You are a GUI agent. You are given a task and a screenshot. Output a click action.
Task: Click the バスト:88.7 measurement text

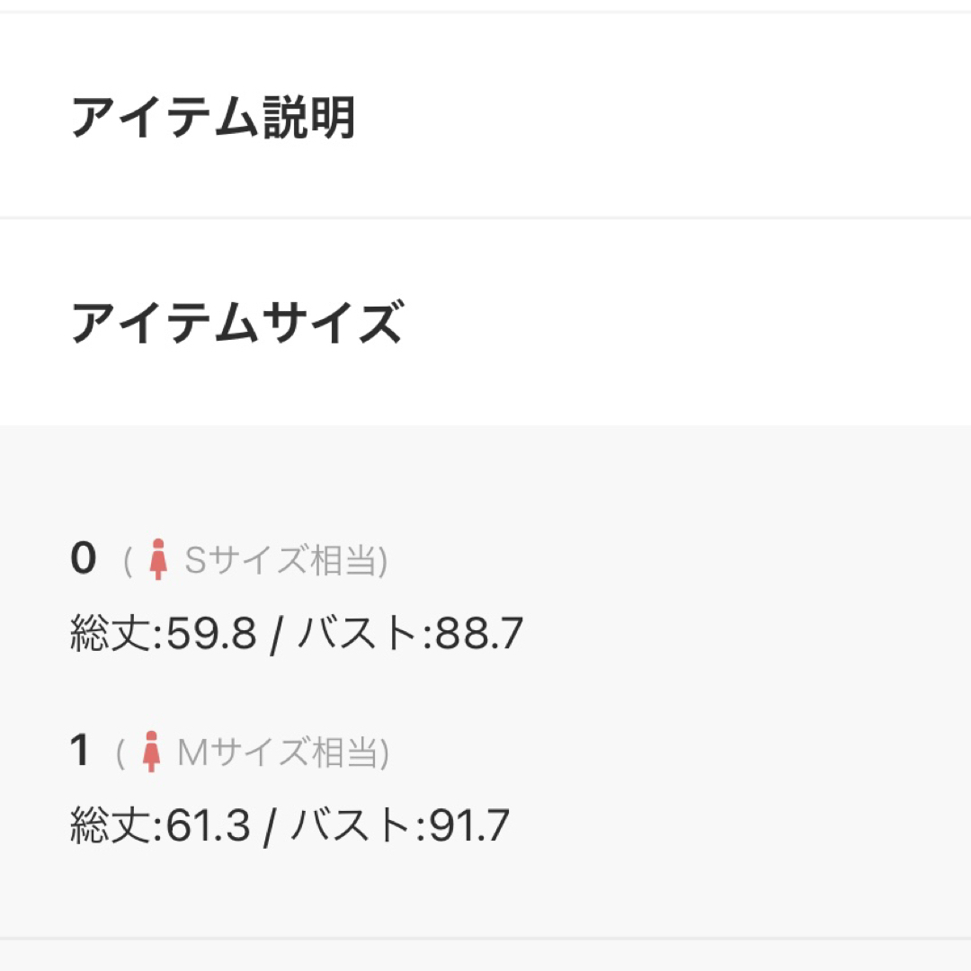coord(411,633)
